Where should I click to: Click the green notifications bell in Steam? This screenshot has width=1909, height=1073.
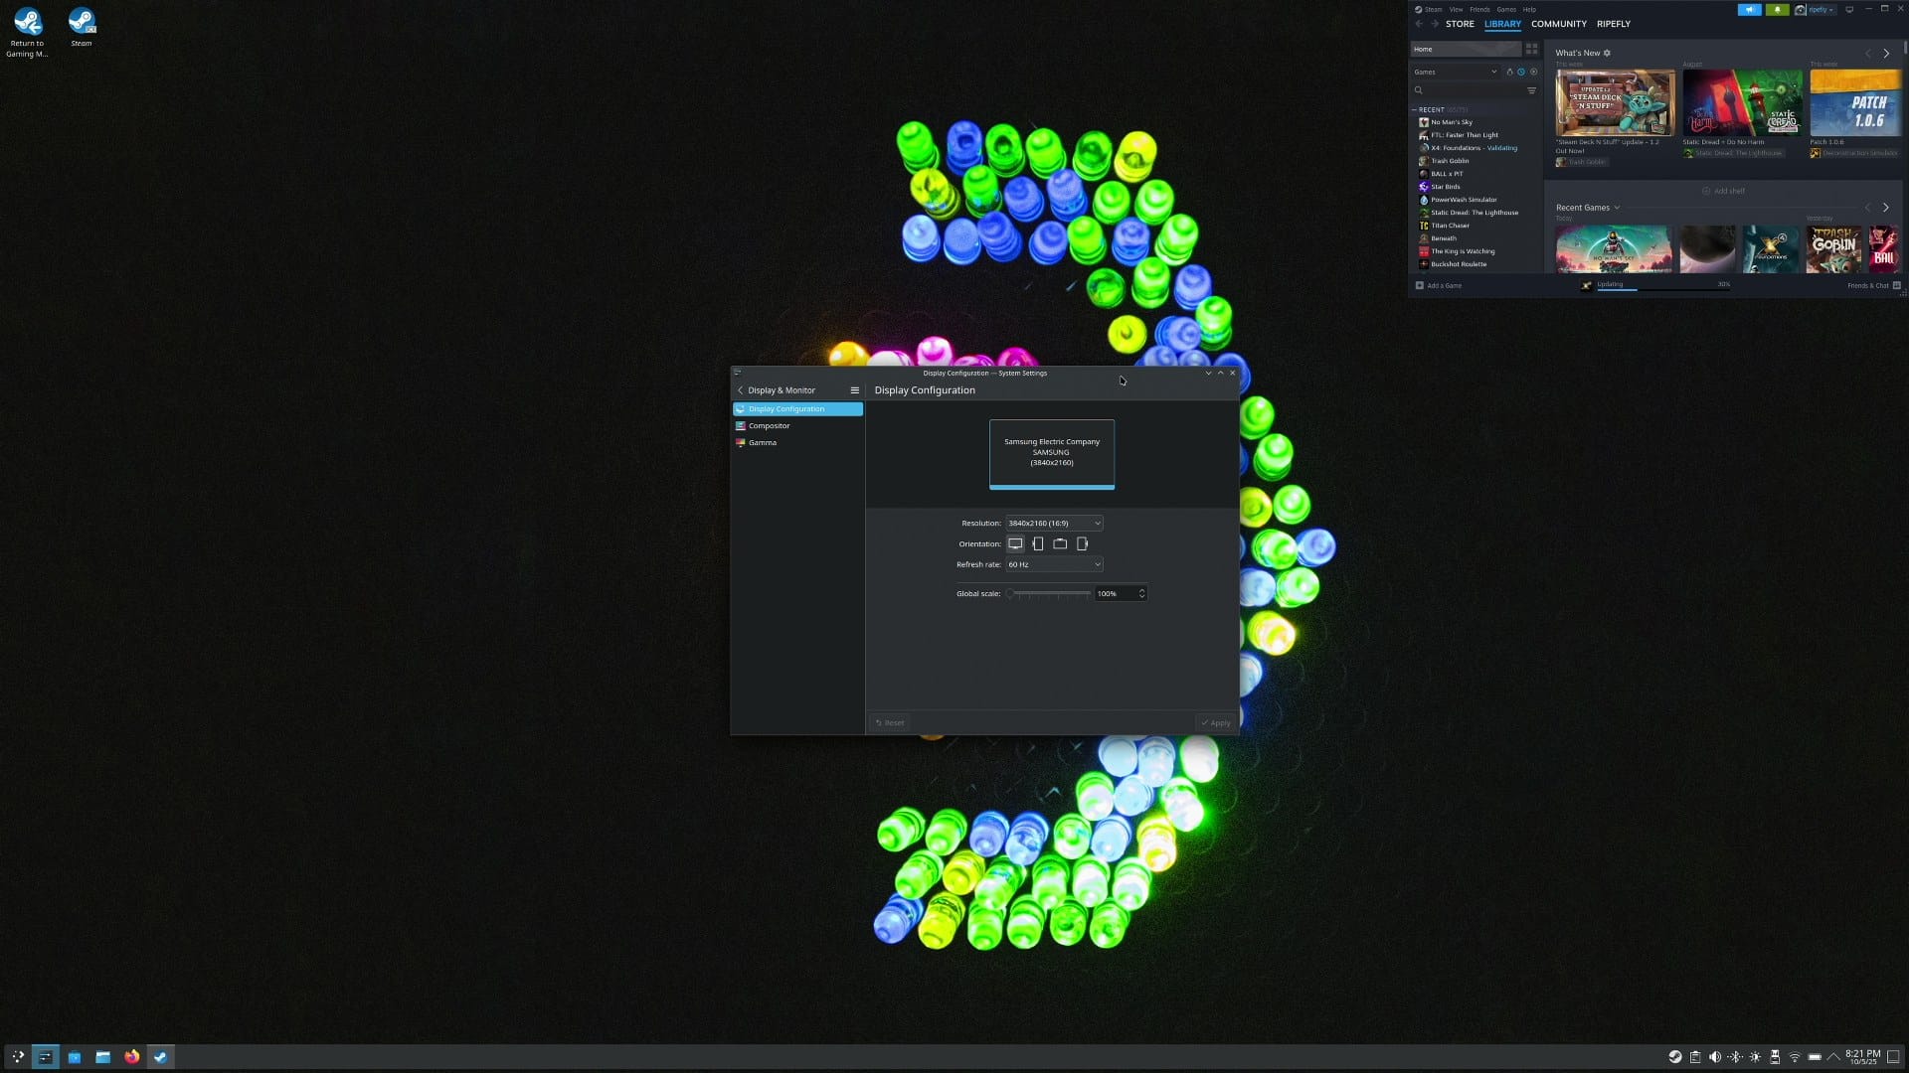coord(1778,10)
